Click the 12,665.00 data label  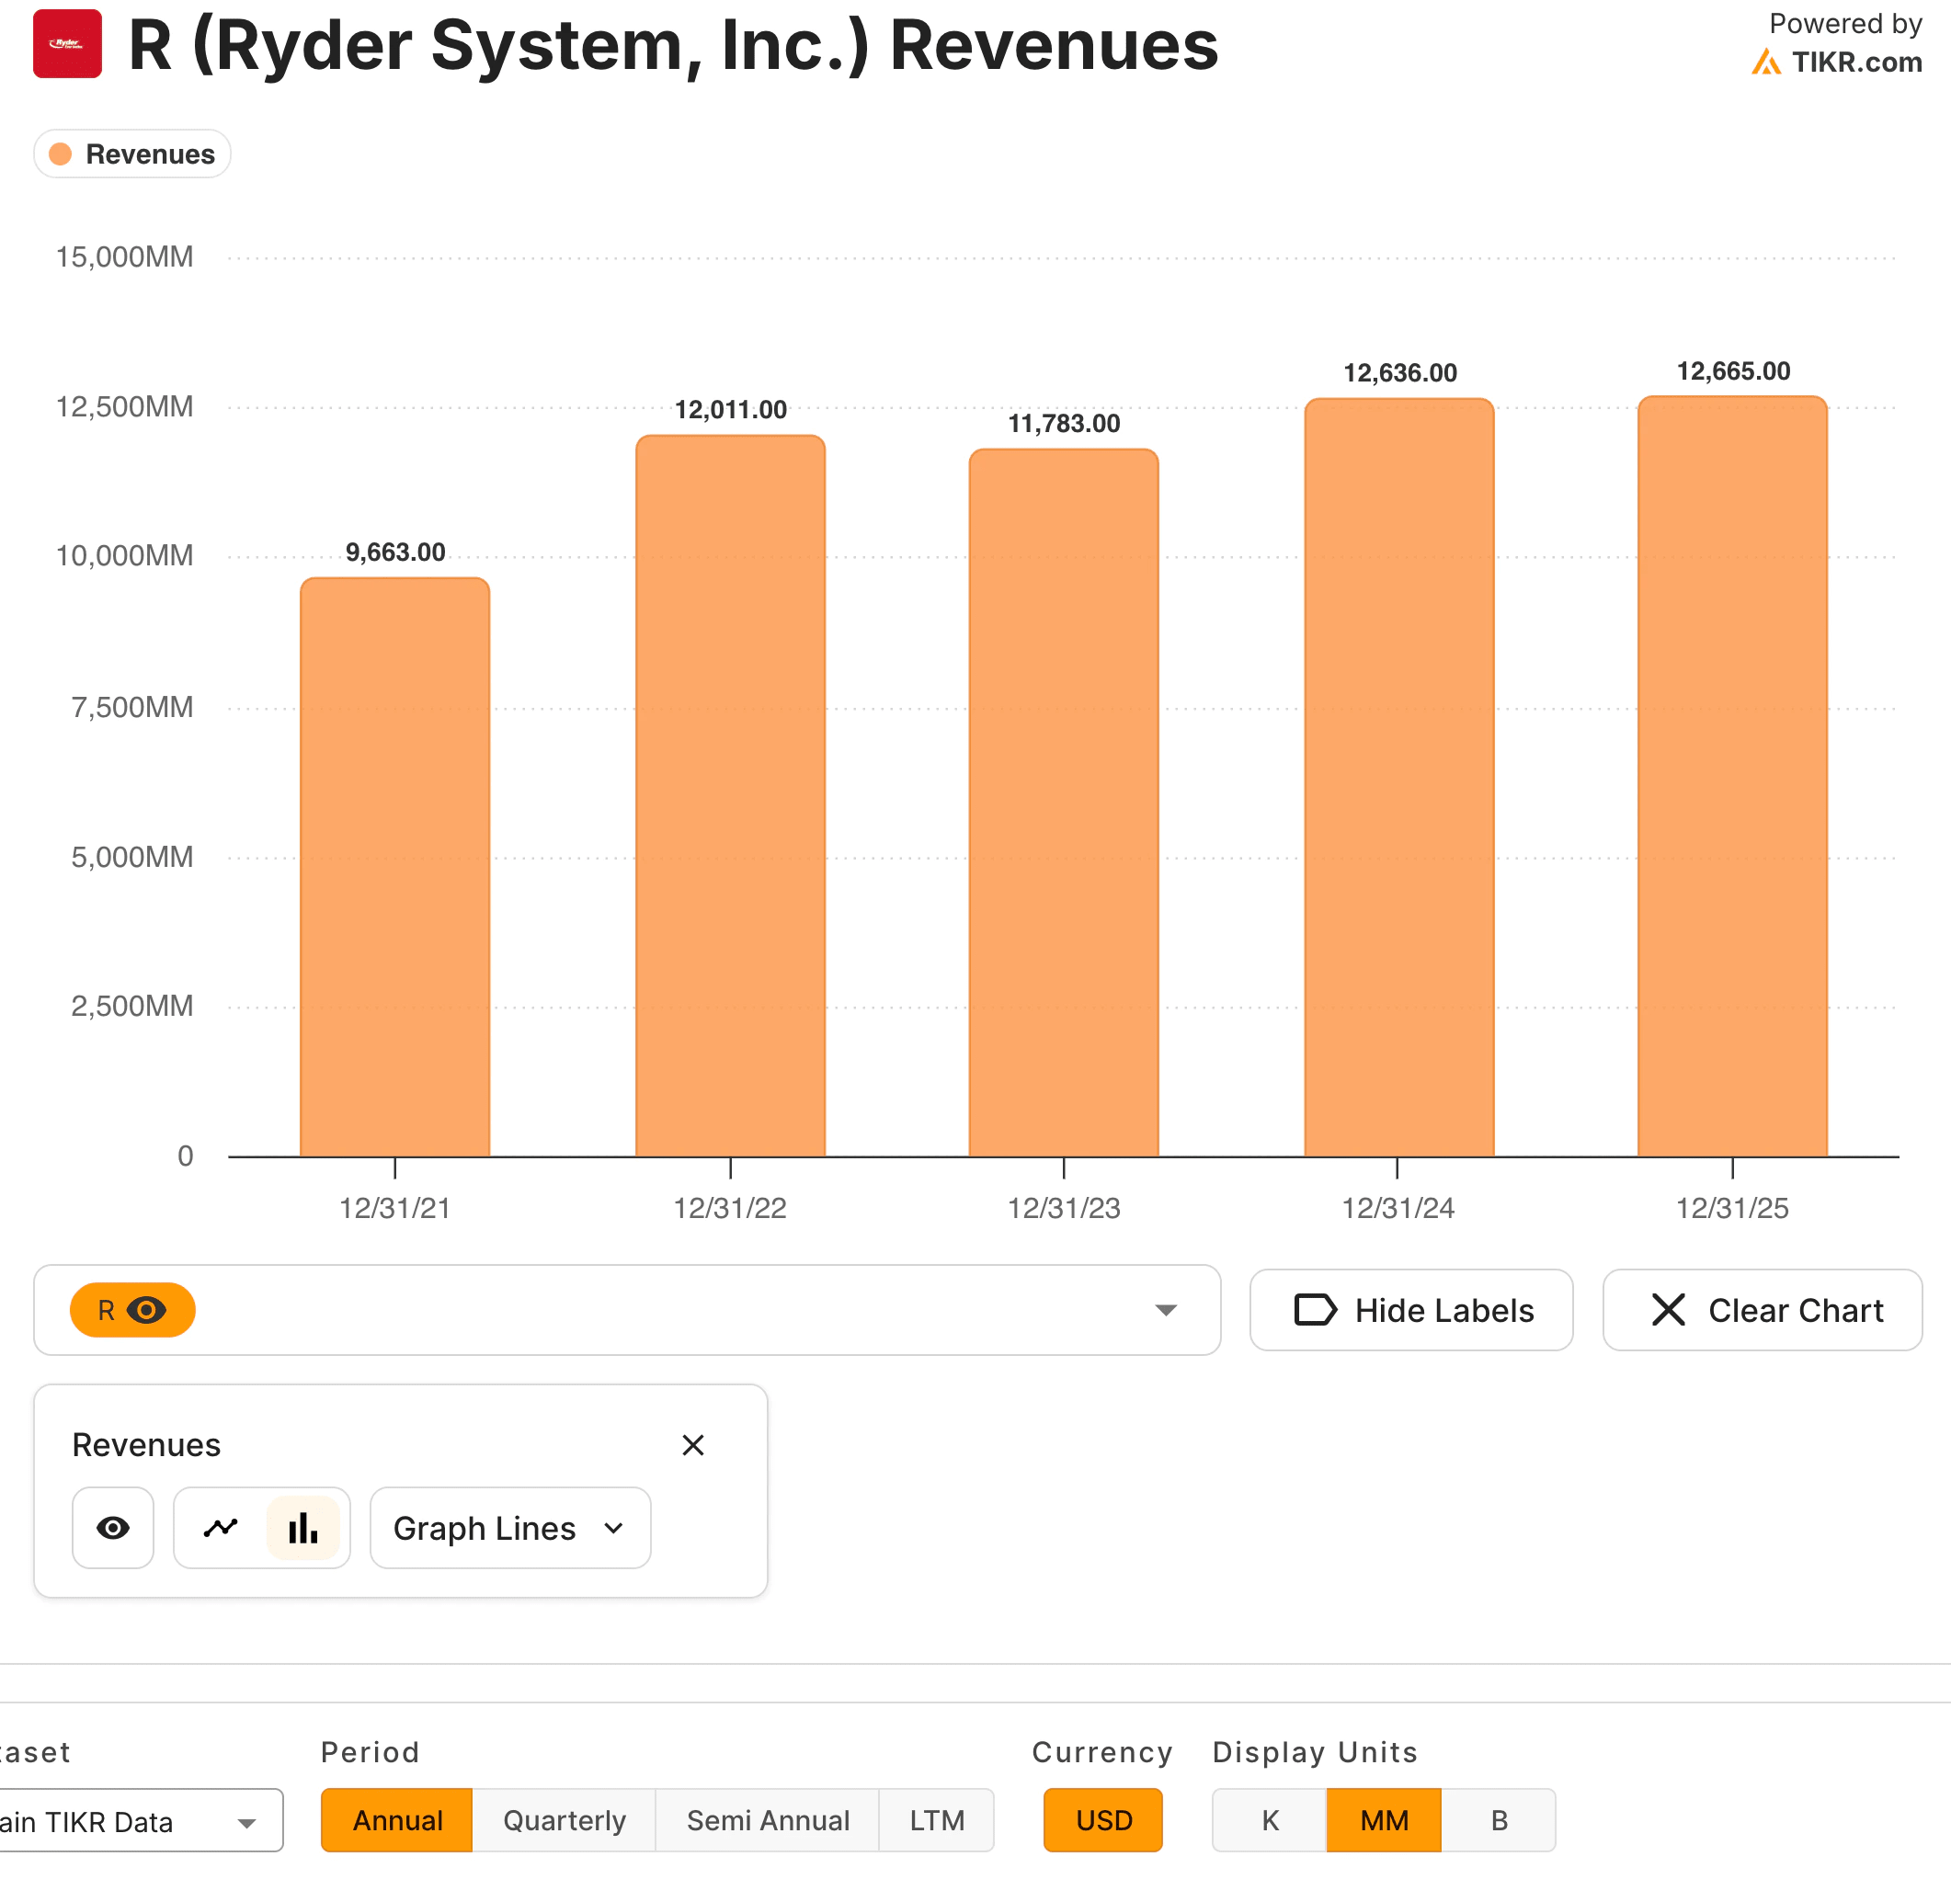point(1733,371)
